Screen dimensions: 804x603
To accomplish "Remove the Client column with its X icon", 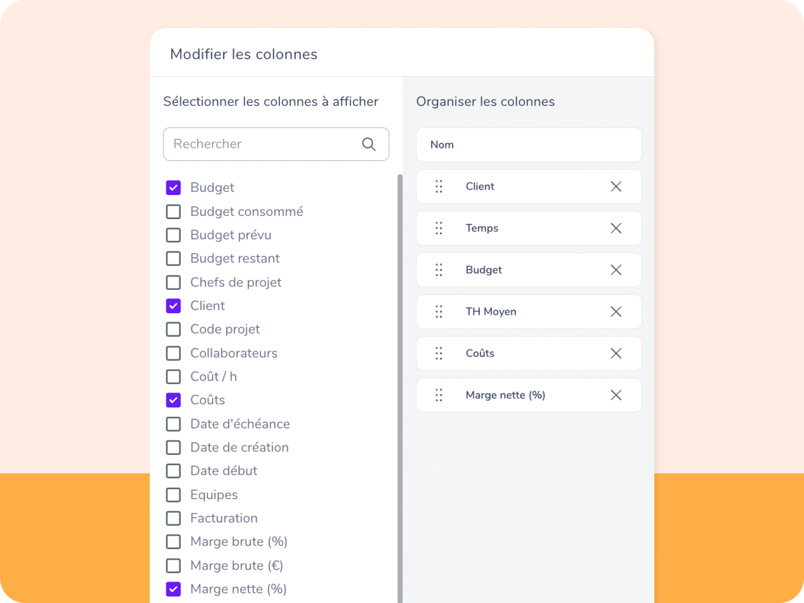I will tap(616, 187).
